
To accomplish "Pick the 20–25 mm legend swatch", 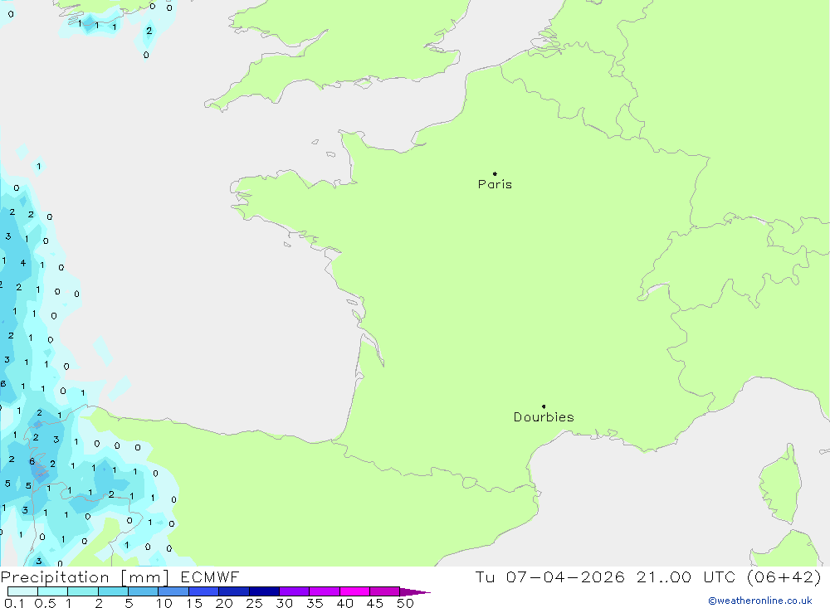I will [234, 591].
